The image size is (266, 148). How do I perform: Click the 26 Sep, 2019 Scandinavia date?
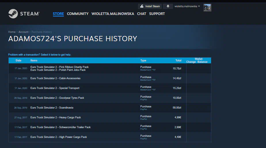(21, 108)
